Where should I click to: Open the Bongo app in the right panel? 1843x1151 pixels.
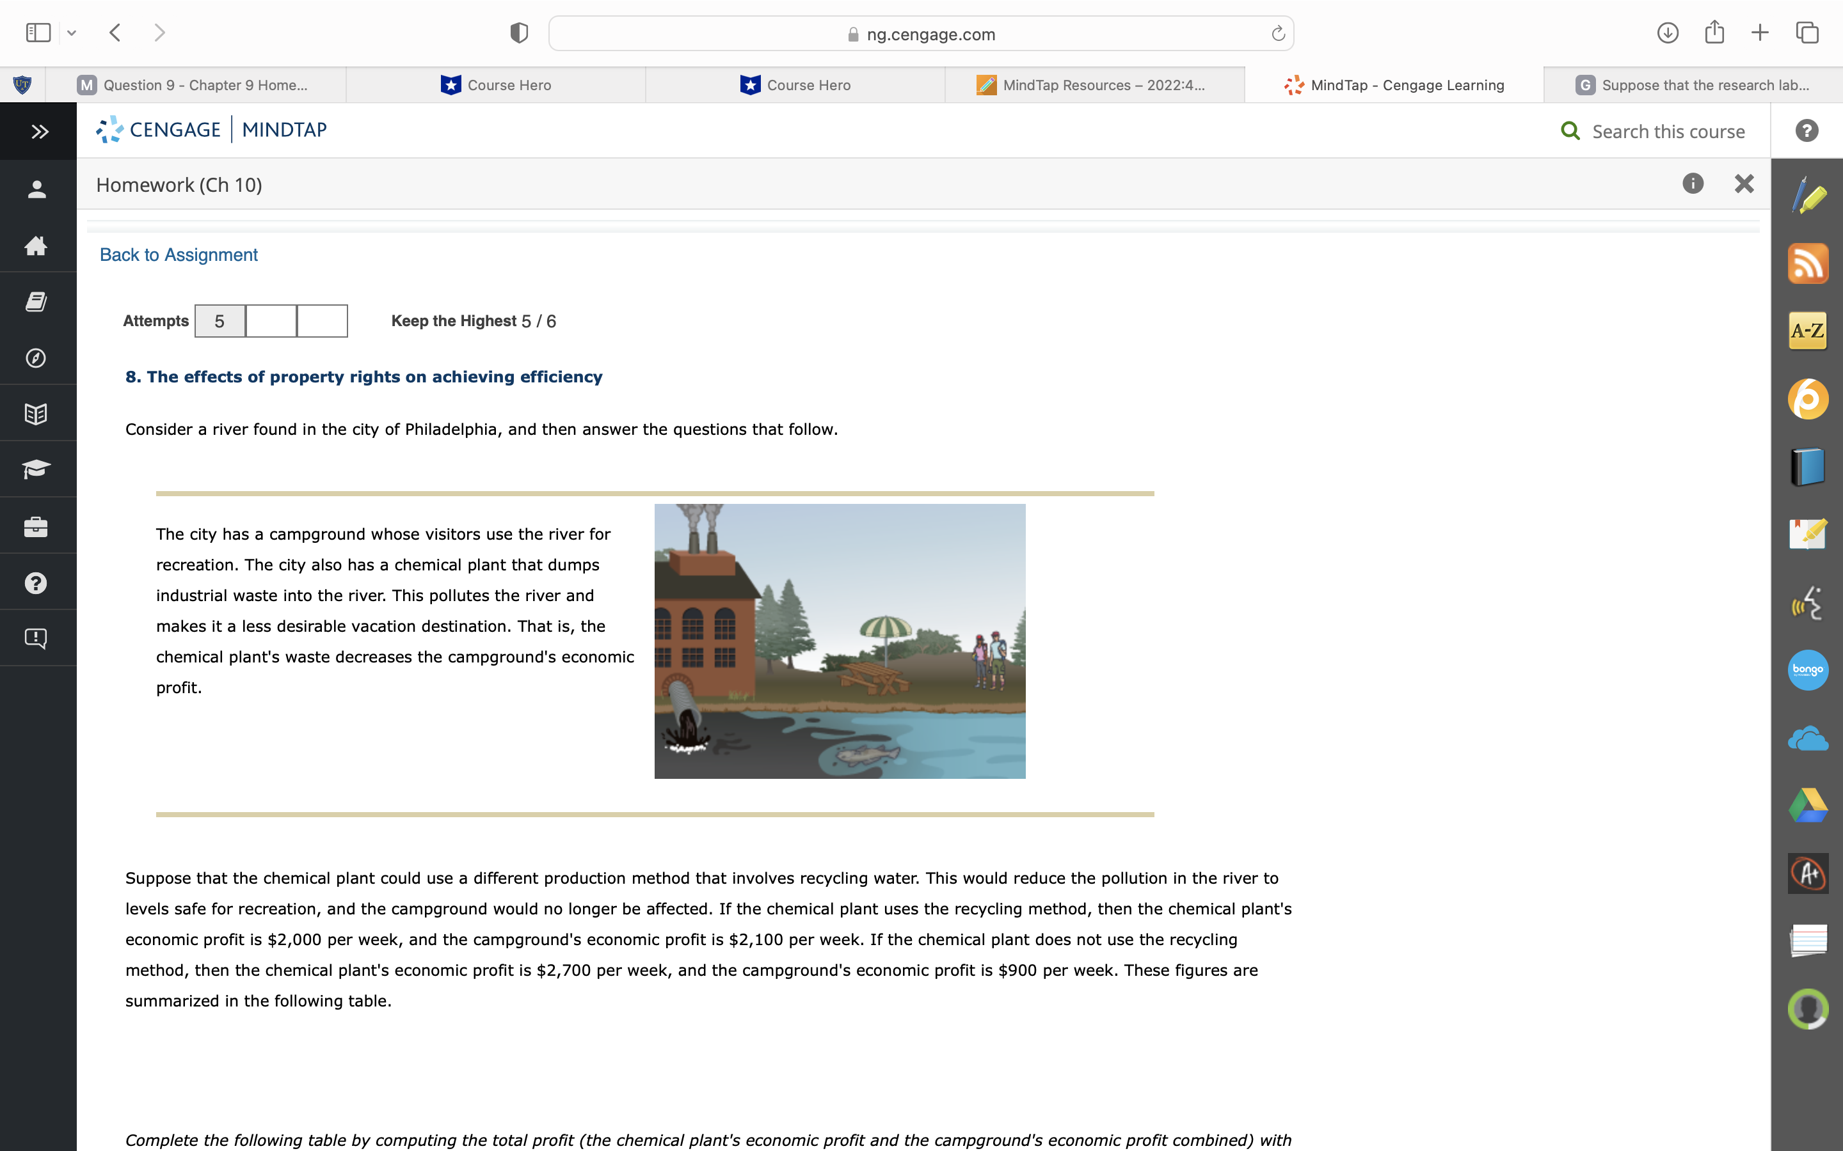click(x=1808, y=670)
